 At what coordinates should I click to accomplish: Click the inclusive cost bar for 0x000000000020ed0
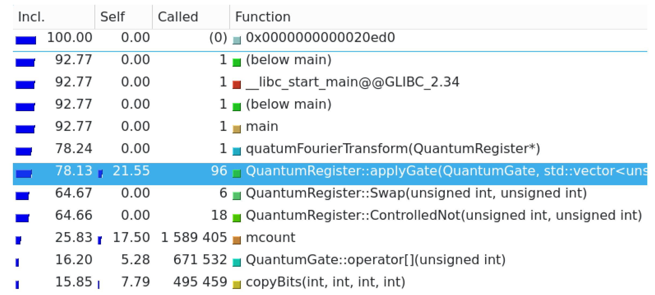[26, 40]
